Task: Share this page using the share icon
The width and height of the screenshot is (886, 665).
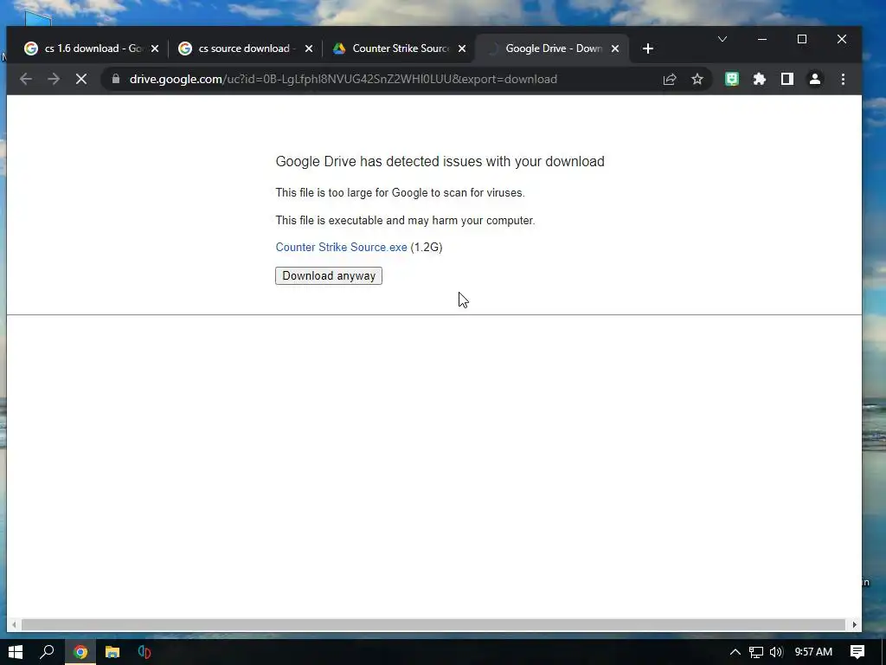Action: (670, 79)
